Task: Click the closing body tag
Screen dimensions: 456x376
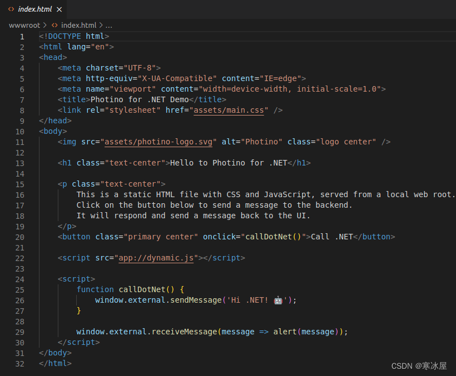Action: tap(55, 353)
